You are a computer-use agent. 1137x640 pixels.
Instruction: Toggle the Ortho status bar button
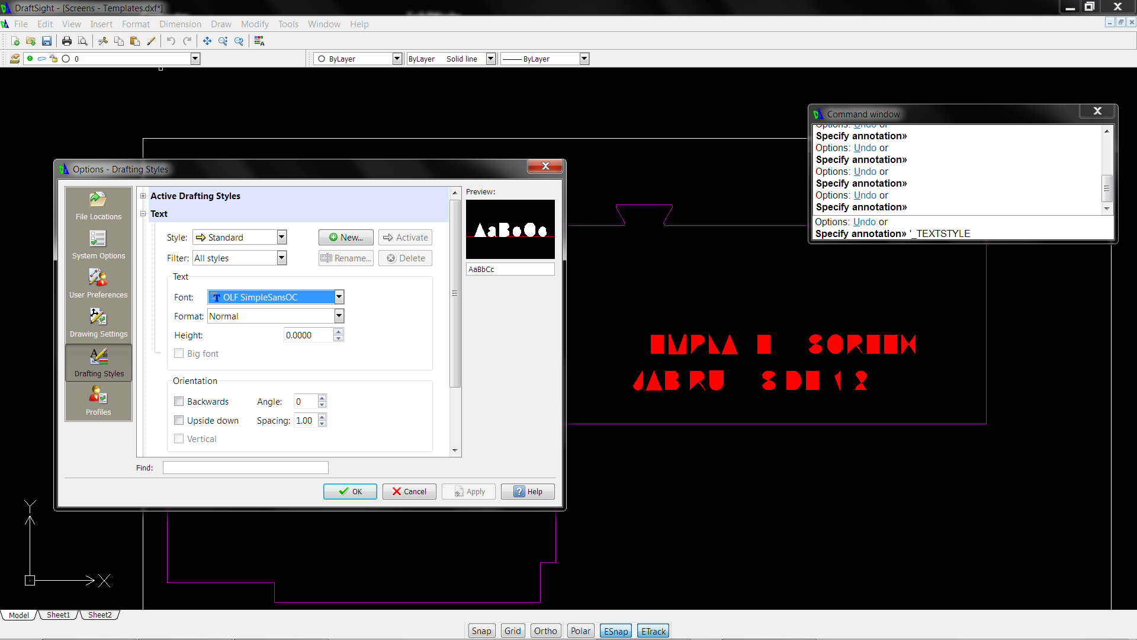(545, 631)
